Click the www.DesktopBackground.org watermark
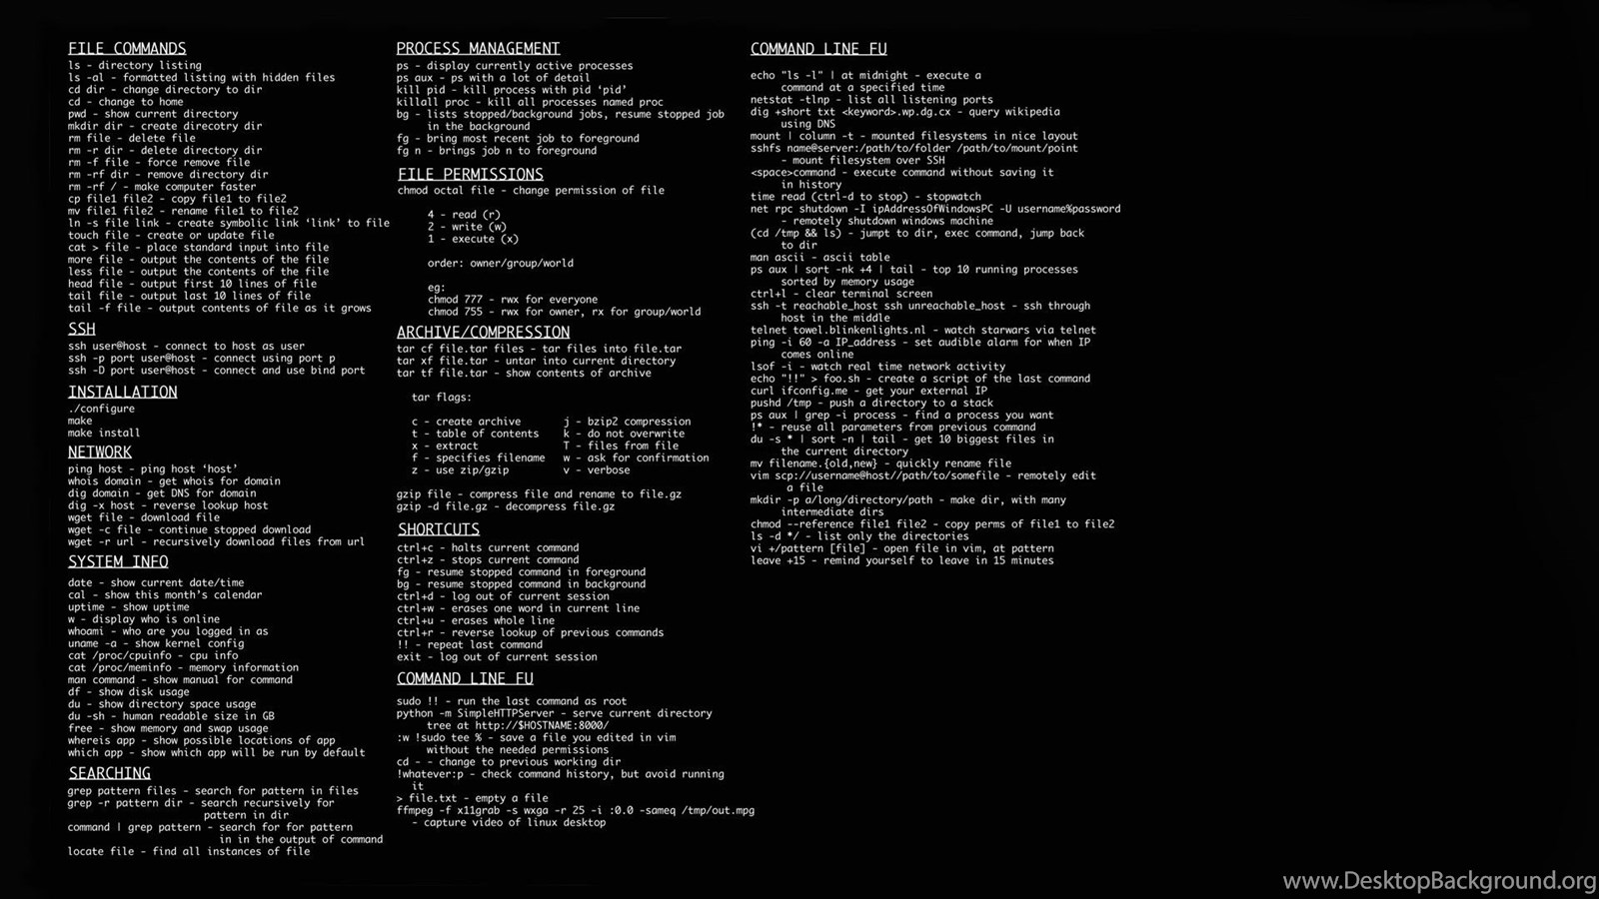The width and height of the screenshot is (1599, 899). [1439, 880]
